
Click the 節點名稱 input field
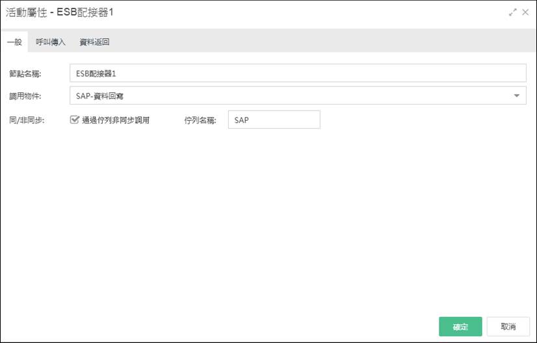tap(298, 73)
